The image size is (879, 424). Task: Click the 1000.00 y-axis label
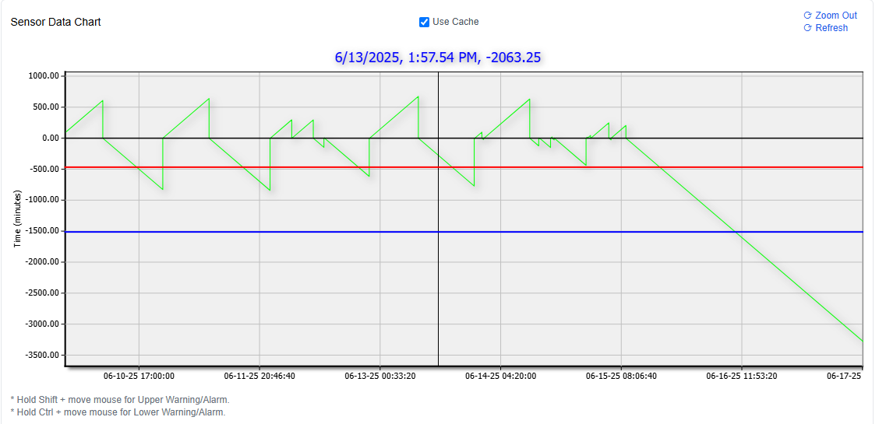[44, 76]
